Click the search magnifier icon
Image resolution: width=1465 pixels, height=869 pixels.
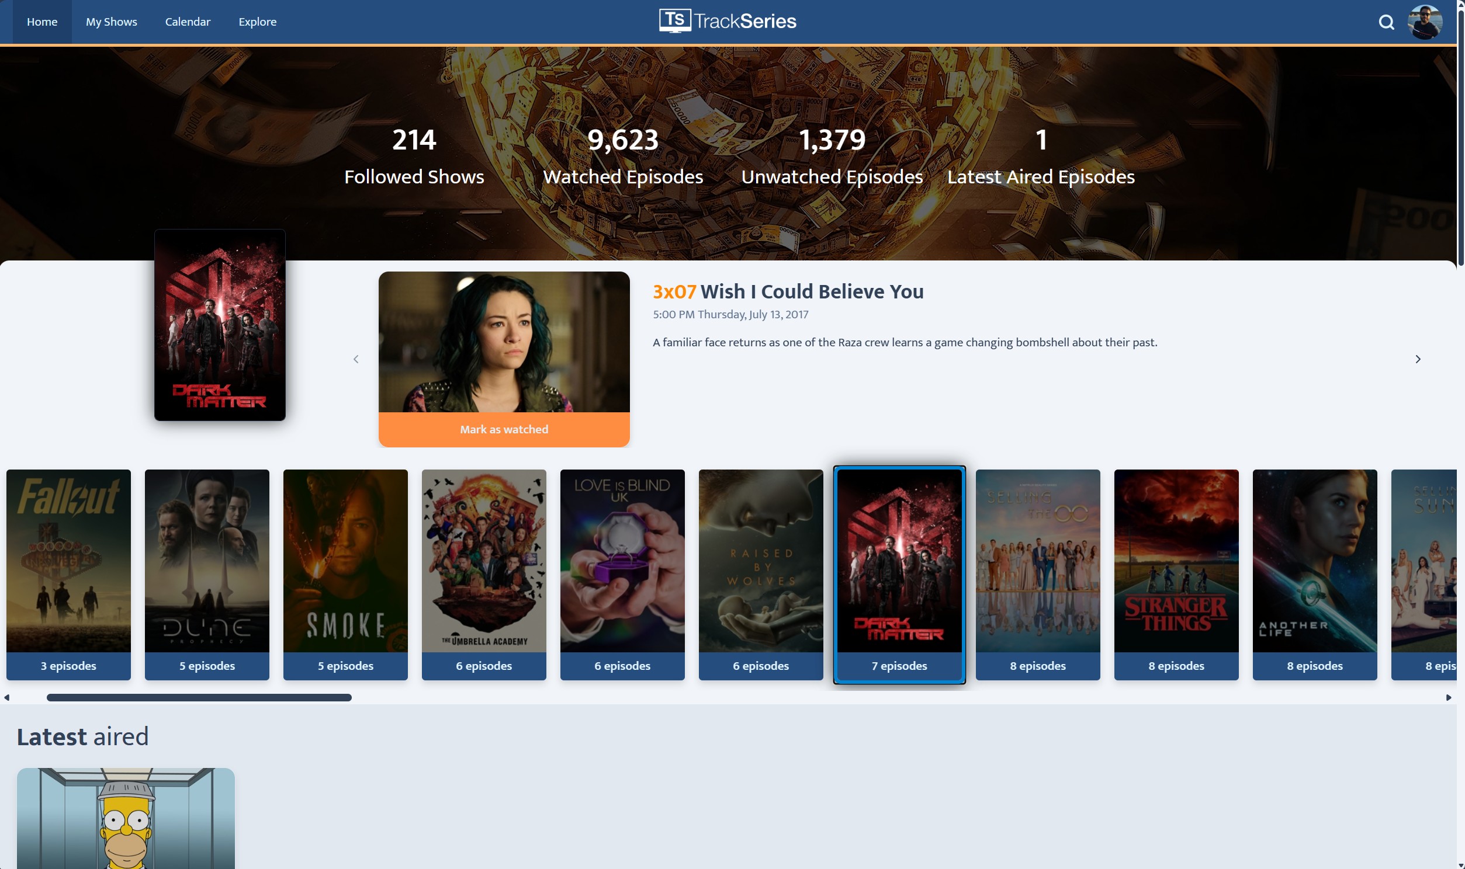tap(1386, 22)
